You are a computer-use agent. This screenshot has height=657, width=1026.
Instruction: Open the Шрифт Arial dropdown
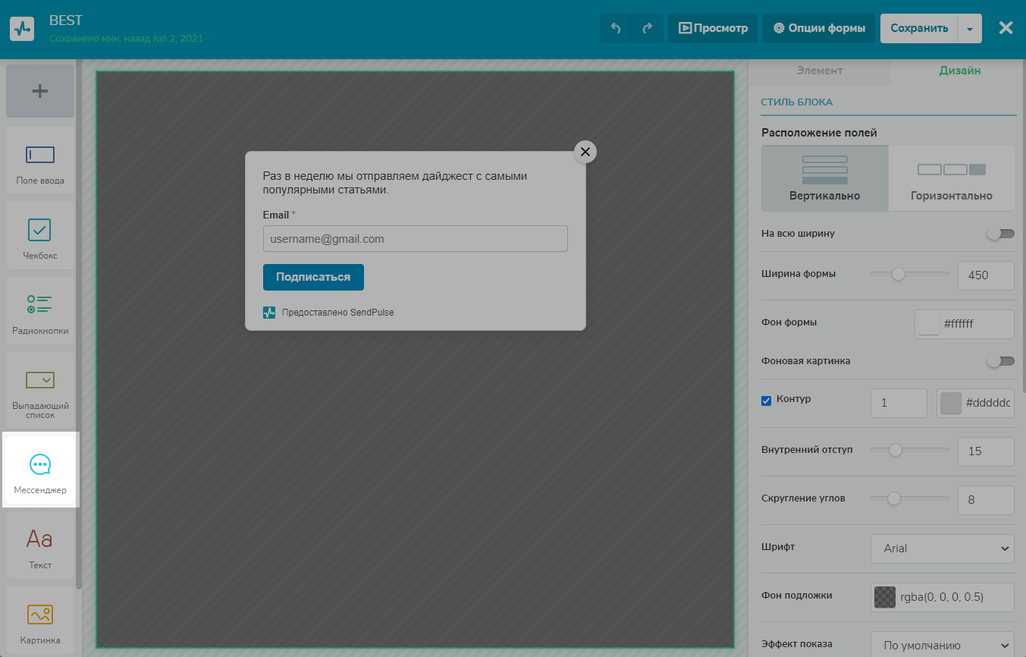coord(943,549)
